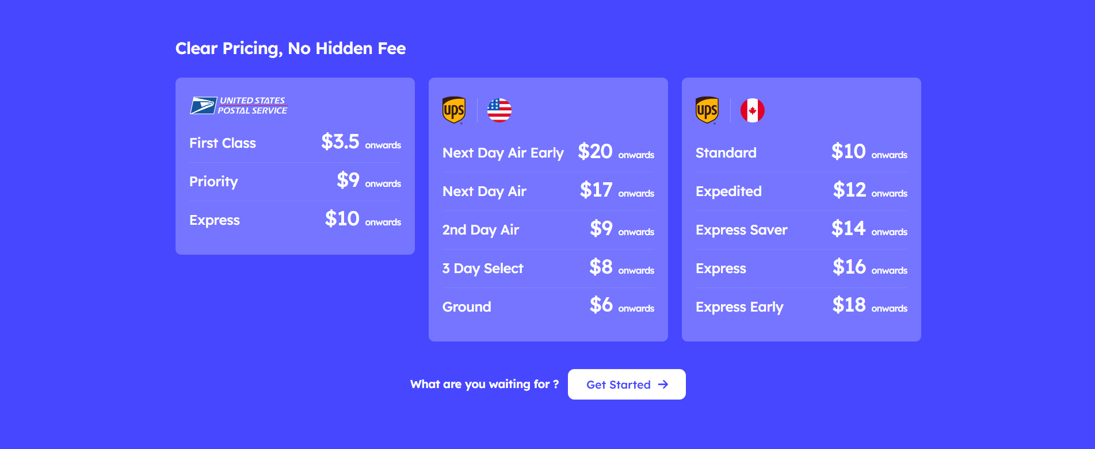Click the $10 USPS Express price
The height and width of the screenshot is (449, 1095).
(342, 219)
